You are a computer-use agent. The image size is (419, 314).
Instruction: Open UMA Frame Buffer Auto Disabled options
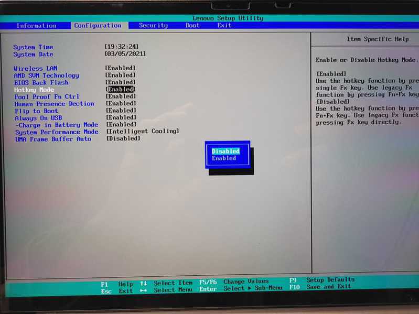tap(123, 138)
